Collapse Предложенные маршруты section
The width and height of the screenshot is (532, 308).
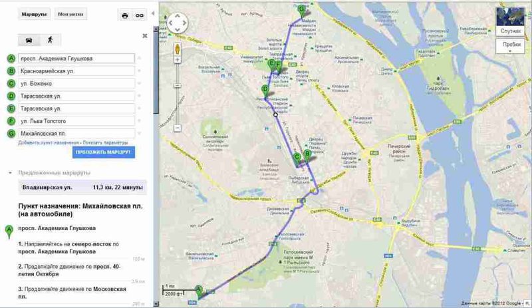tap(11, 173)
